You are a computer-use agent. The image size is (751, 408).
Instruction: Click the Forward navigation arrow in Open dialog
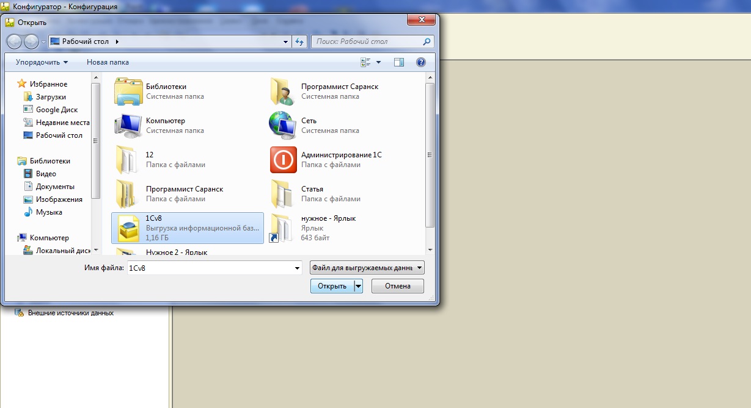click(x=31, y=41)
